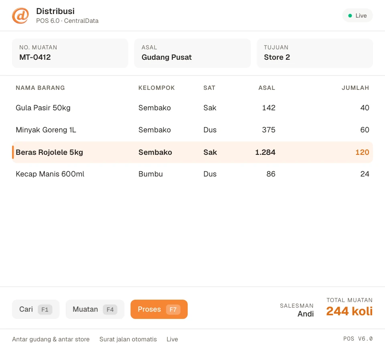The height and width of the screenshot is (349, 385).
Task: Click the Live status badge
Action: (357, 16)
